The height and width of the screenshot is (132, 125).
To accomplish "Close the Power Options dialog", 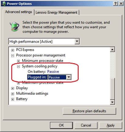I will [x=121, y=4].
